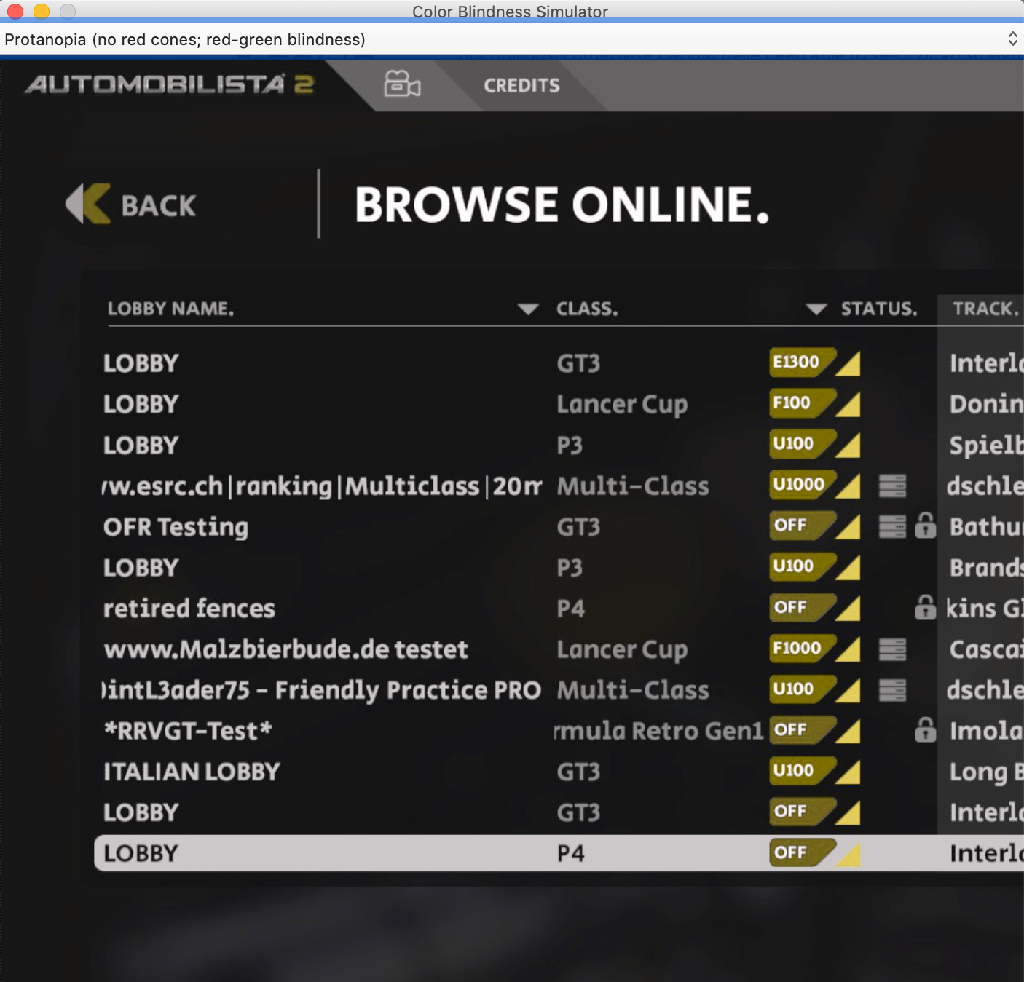
Task: Click the 'Color Blindness Simulator' window title
Action: [x=510, y=11]
